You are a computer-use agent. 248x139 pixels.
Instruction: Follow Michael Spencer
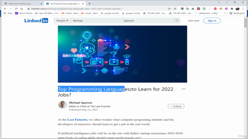(176, 107)
